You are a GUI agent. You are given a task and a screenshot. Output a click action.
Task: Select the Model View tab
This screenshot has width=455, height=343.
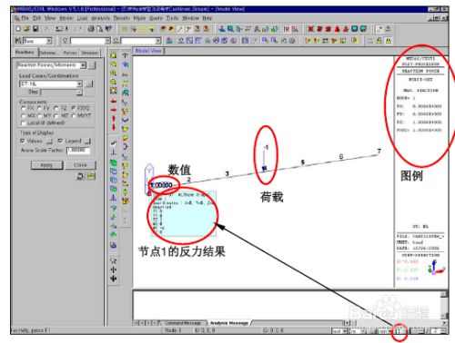tap(148, 51)
